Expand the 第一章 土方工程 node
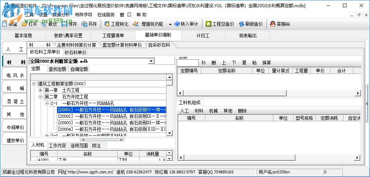The height and width of the screenshot is (177, 370). [x=40, y=90]
